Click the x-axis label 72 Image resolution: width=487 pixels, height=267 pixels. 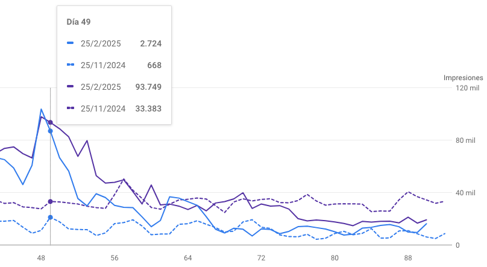(261, 257)
